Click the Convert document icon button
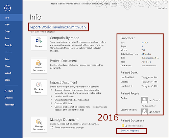 point(39,43)
